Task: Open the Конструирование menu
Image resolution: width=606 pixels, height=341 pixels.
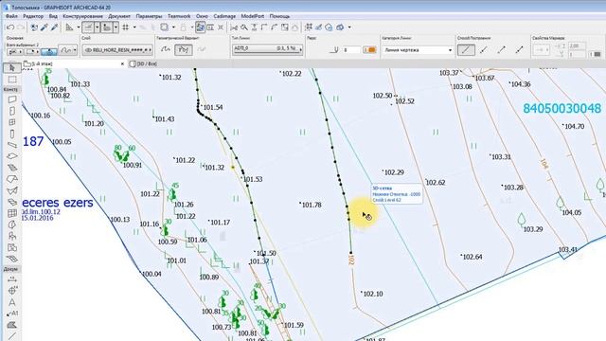Action: (x=82, y=16)
